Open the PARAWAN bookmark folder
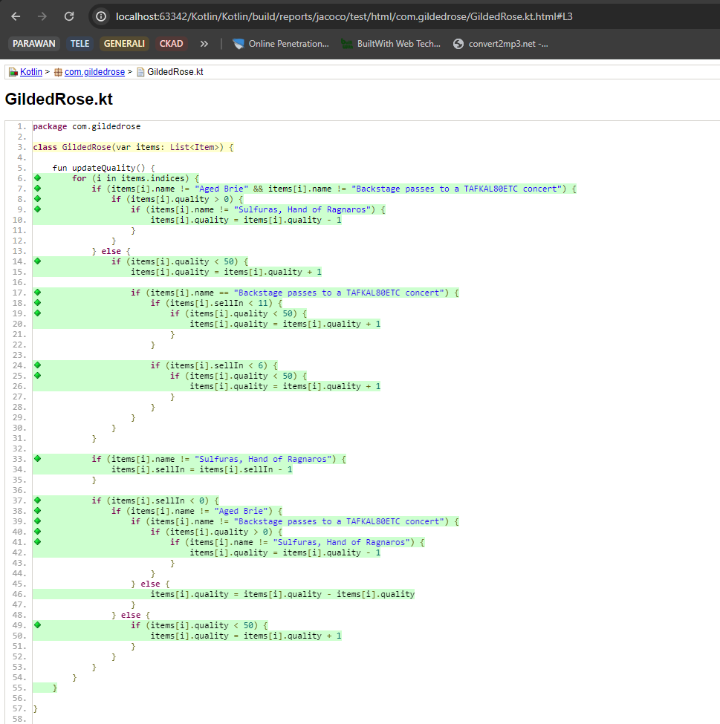720x724 pixels. (x=34, y=44)
